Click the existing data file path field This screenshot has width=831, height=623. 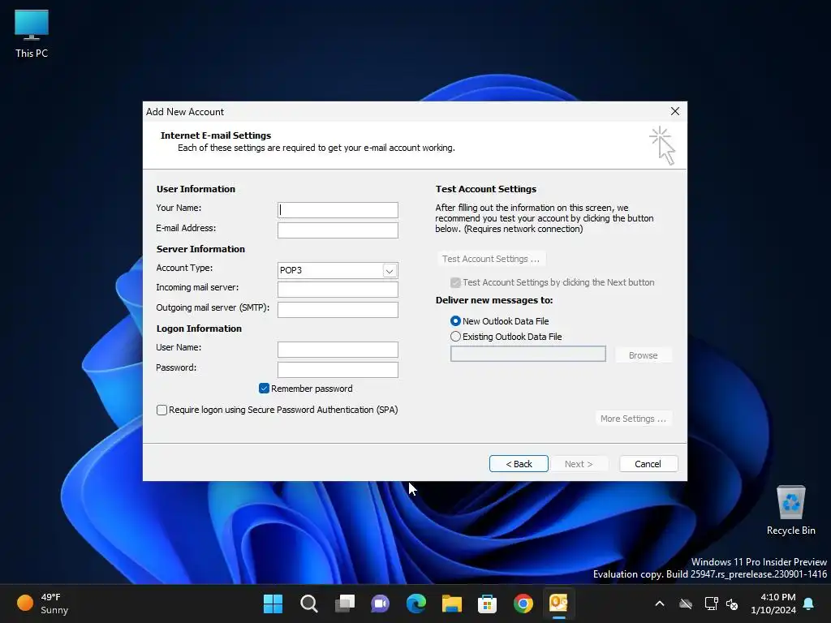tap(527, 354)
